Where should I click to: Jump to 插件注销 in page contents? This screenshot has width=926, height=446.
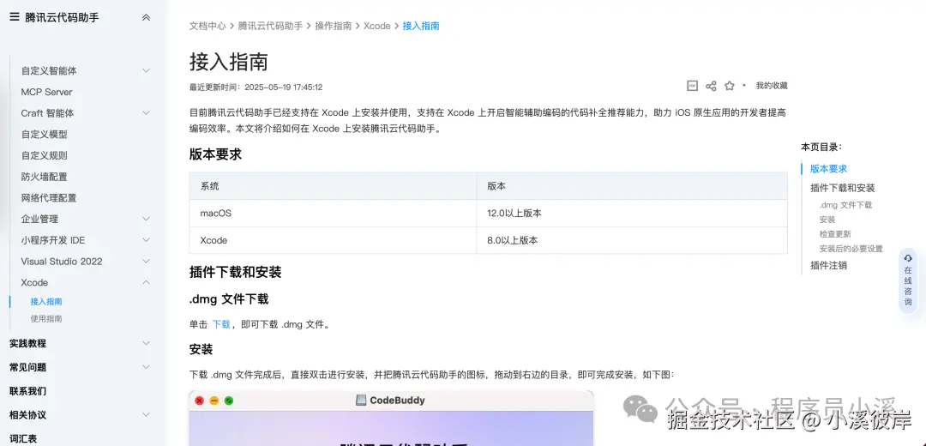point(828,265)
